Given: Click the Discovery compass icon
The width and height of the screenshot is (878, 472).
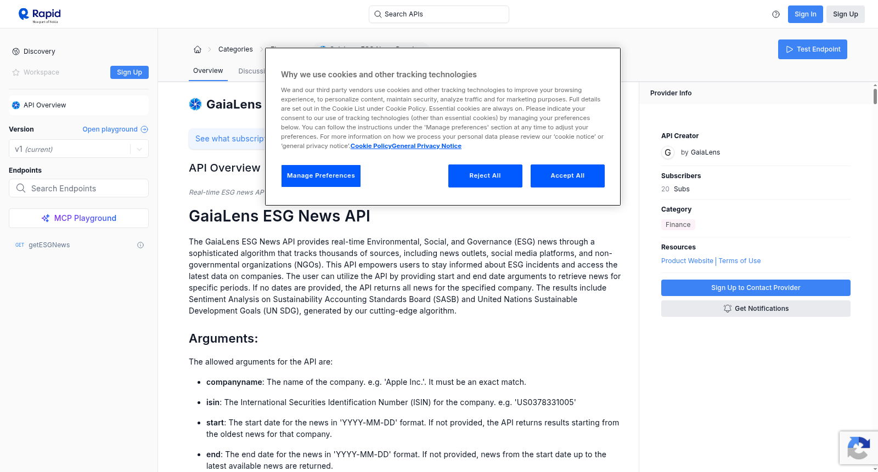Looking at the screenshot, I should [x=16, y=52].
